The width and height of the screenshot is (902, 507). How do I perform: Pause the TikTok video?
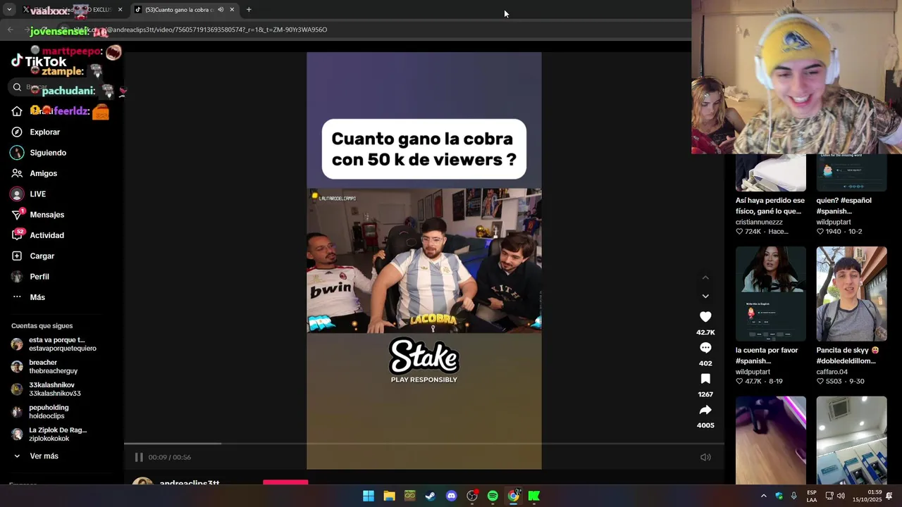pyautogui.click(x=139, y=457)
